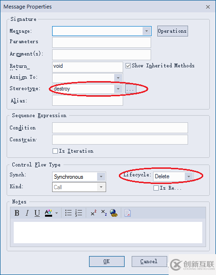Apply subscript formatting in Notes

pyautogui.click(x=104, y=213)
